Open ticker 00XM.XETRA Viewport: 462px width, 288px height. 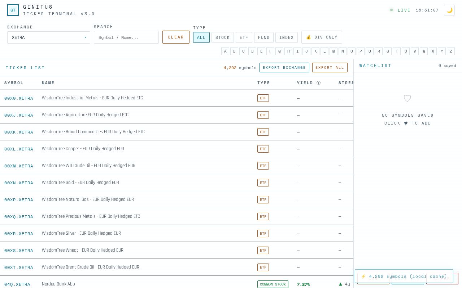pyautogui.click(x=19, y=166)
